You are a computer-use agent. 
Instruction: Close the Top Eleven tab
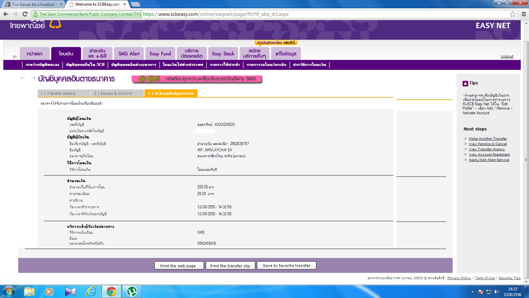coord(61,4)
